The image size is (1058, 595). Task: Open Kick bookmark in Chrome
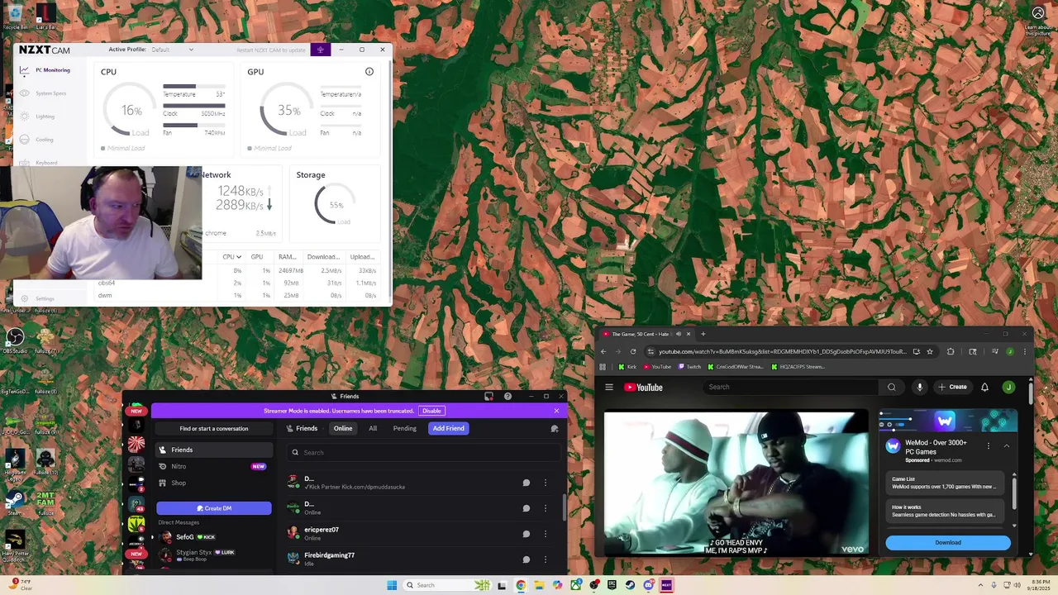pos(627,367)
